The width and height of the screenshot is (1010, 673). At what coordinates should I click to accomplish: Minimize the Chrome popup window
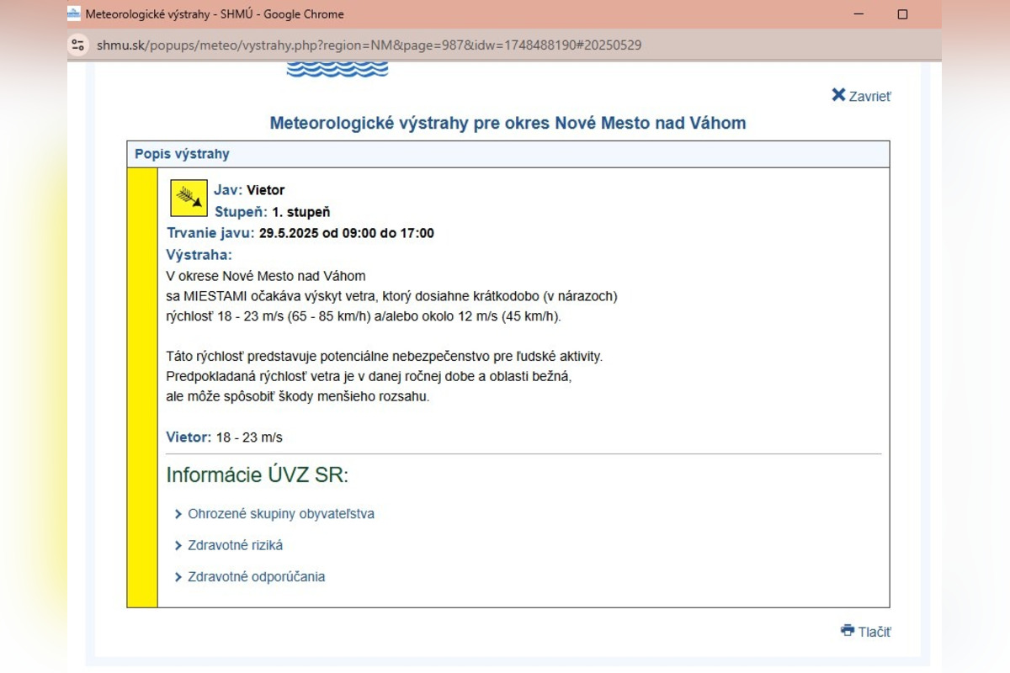pyautogui.click(x=859, y=14)
